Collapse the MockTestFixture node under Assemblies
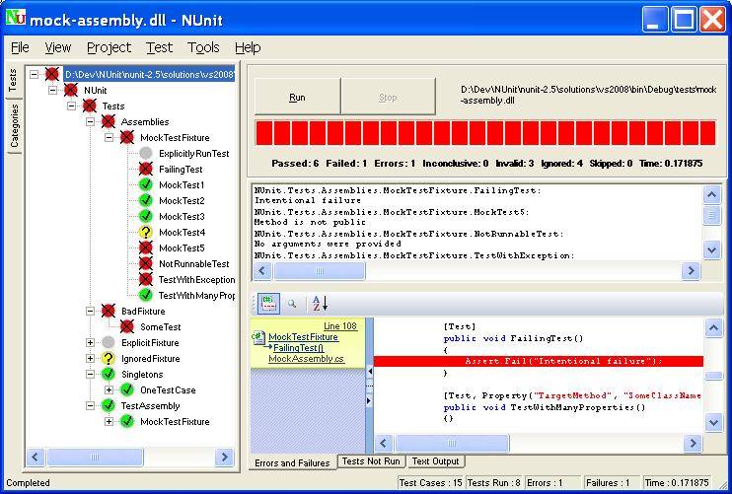Viewport: 732px width, 494px height. pos(109,138)
